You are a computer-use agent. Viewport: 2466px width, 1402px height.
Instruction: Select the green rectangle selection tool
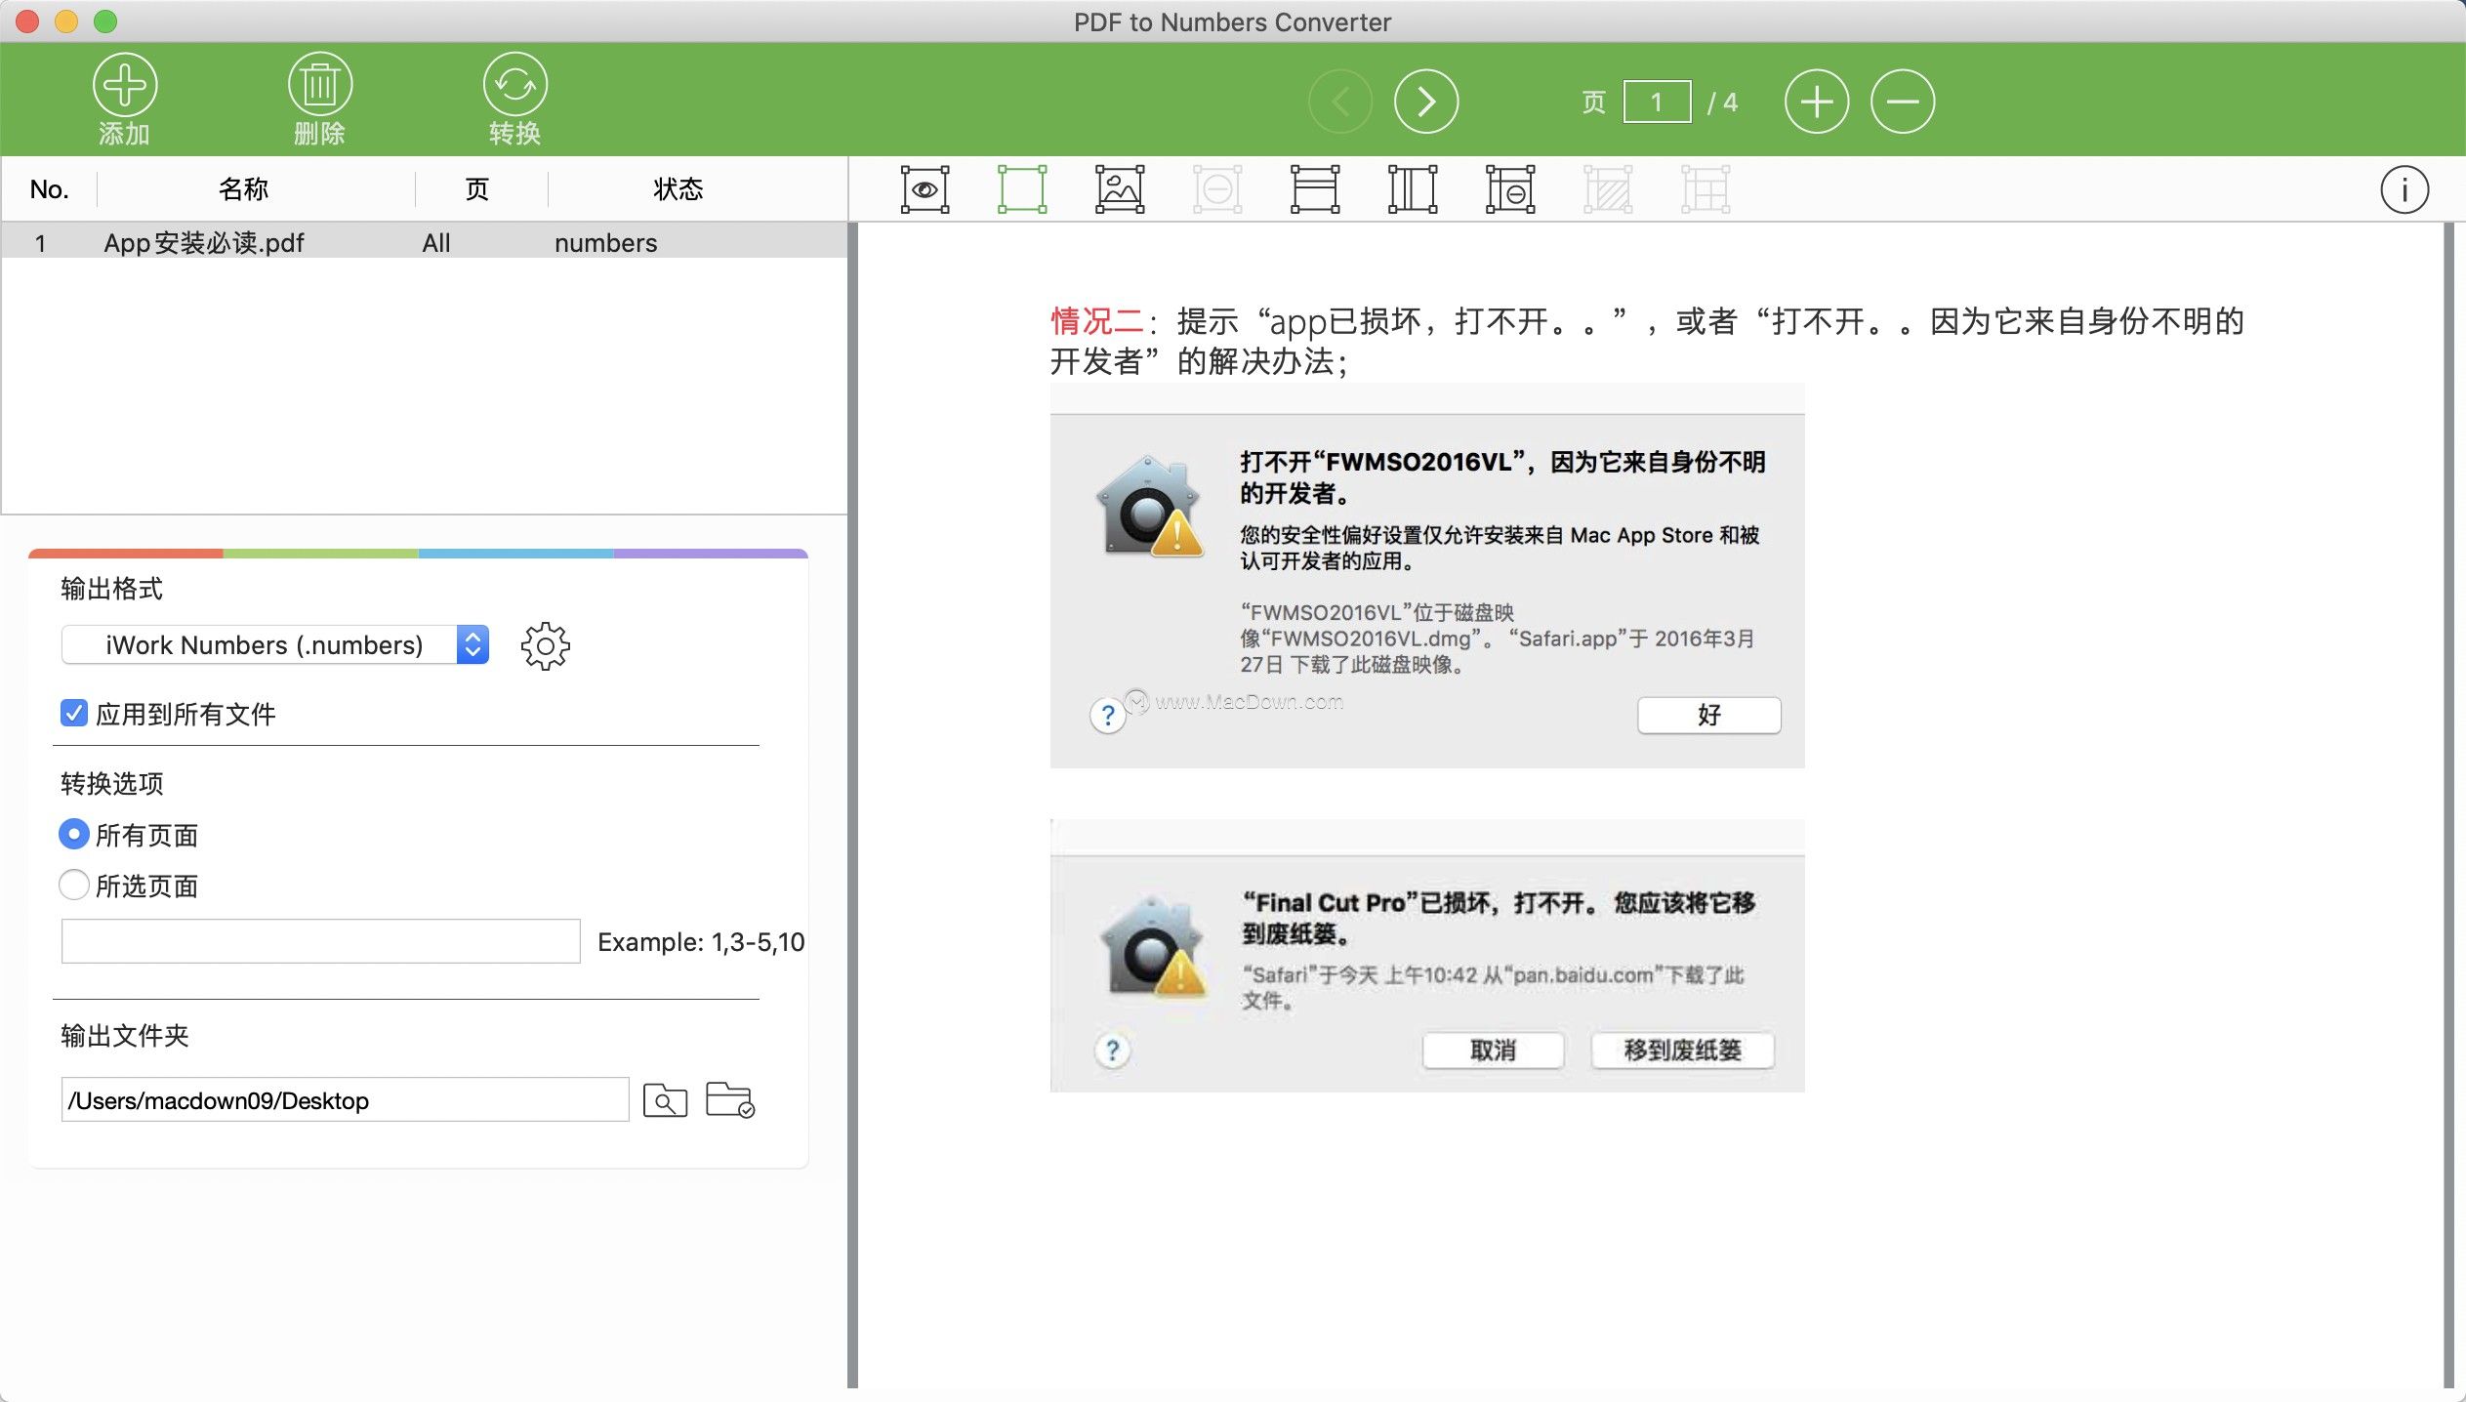point(1022,189)
